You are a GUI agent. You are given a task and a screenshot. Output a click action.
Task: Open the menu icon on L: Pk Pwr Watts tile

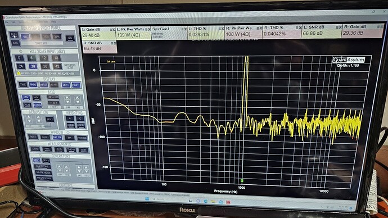[146, 29]
